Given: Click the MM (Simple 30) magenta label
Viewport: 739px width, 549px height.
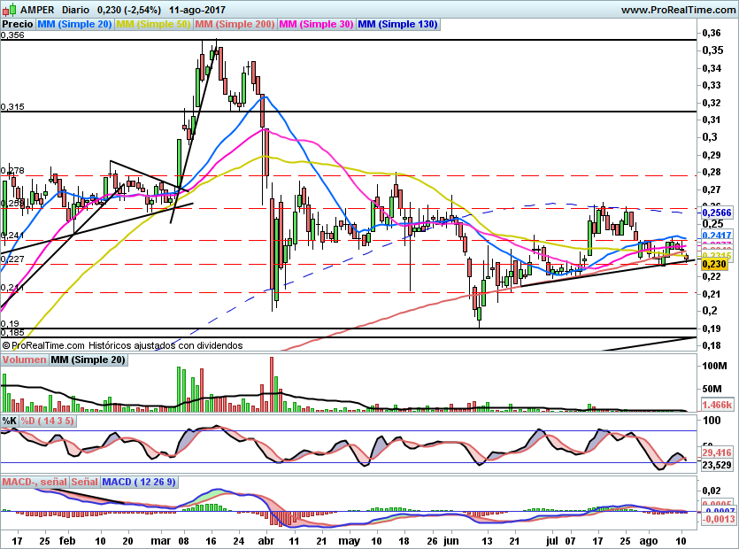Looking at the screenshot, I should [x=316, y=25].
